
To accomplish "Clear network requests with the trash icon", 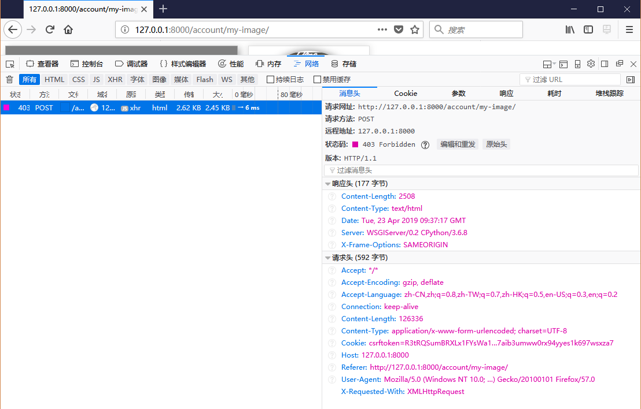I will tap(9, 80).
